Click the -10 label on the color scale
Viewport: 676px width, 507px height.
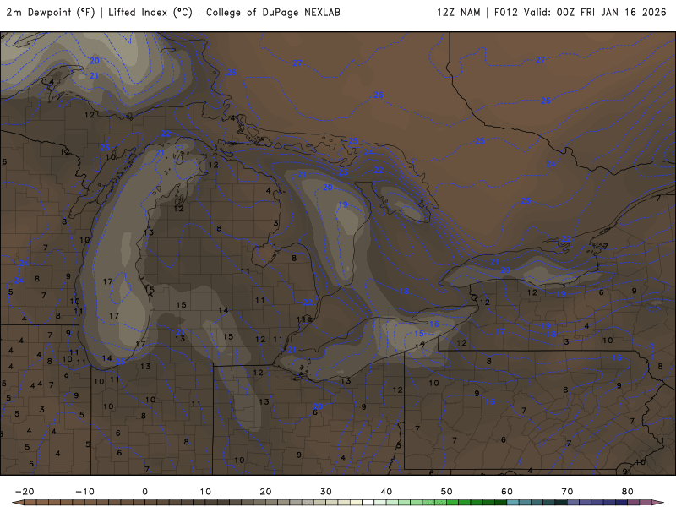point(84,492)
